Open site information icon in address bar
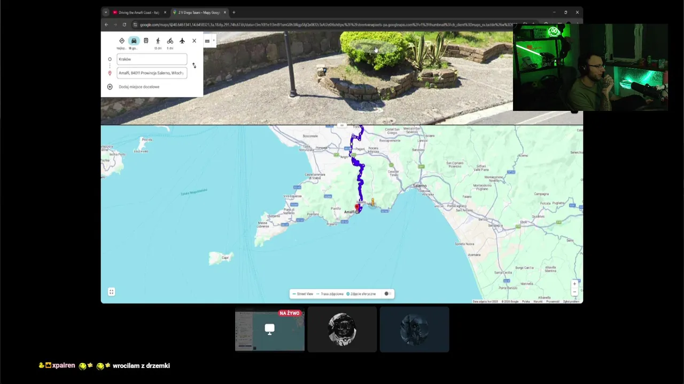 pos(135,25)
